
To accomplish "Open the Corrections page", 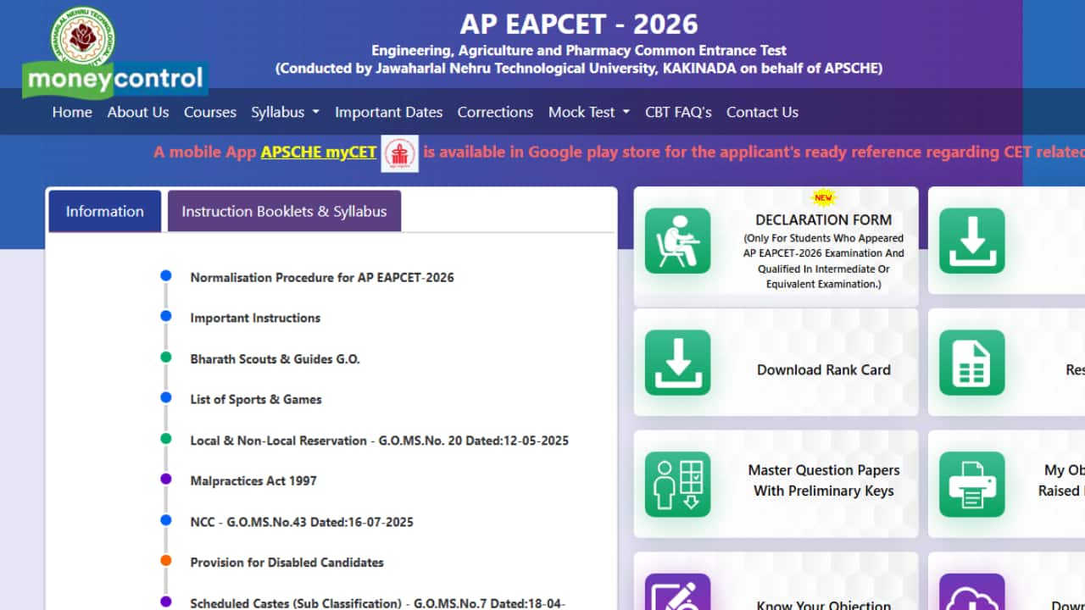I will coord(495,112).
